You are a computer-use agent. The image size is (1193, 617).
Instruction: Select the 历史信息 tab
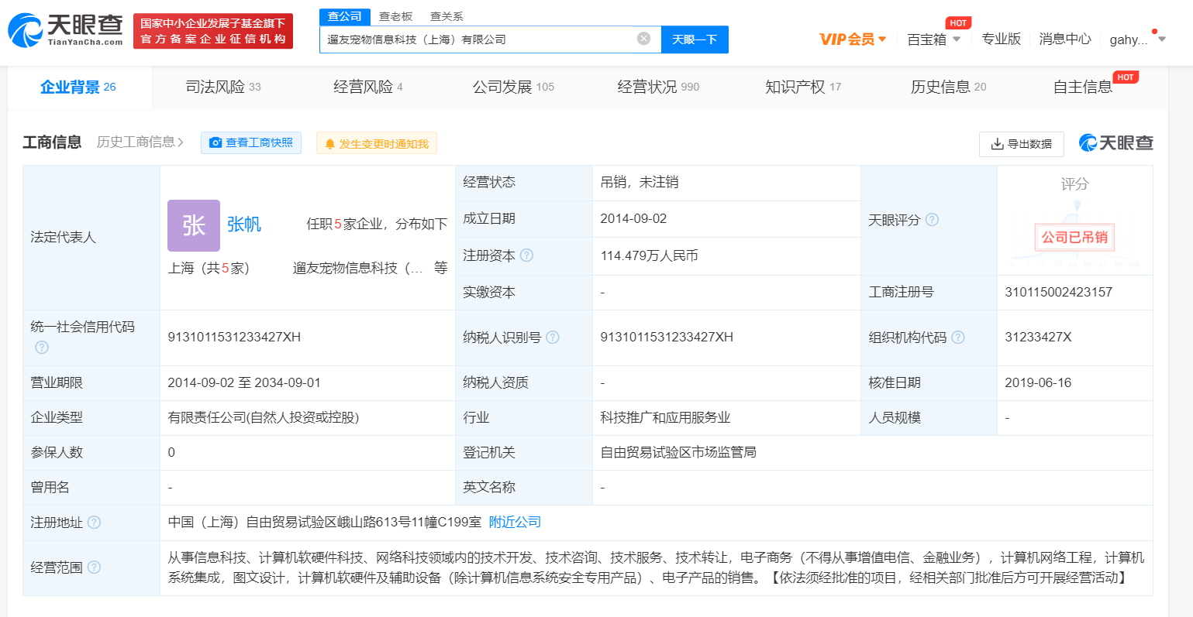point(948,87)
